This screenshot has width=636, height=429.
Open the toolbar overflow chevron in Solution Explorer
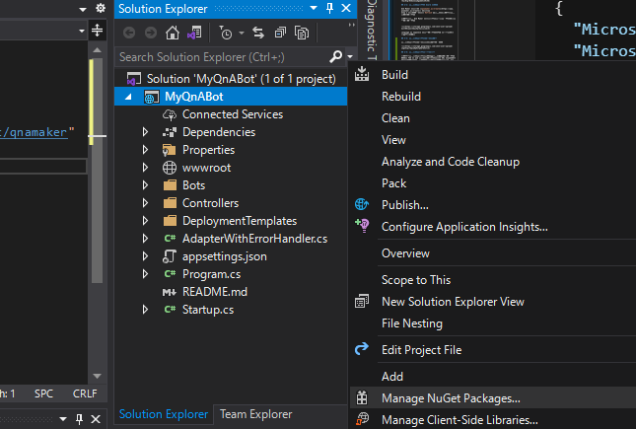click(x=352, y=26)
